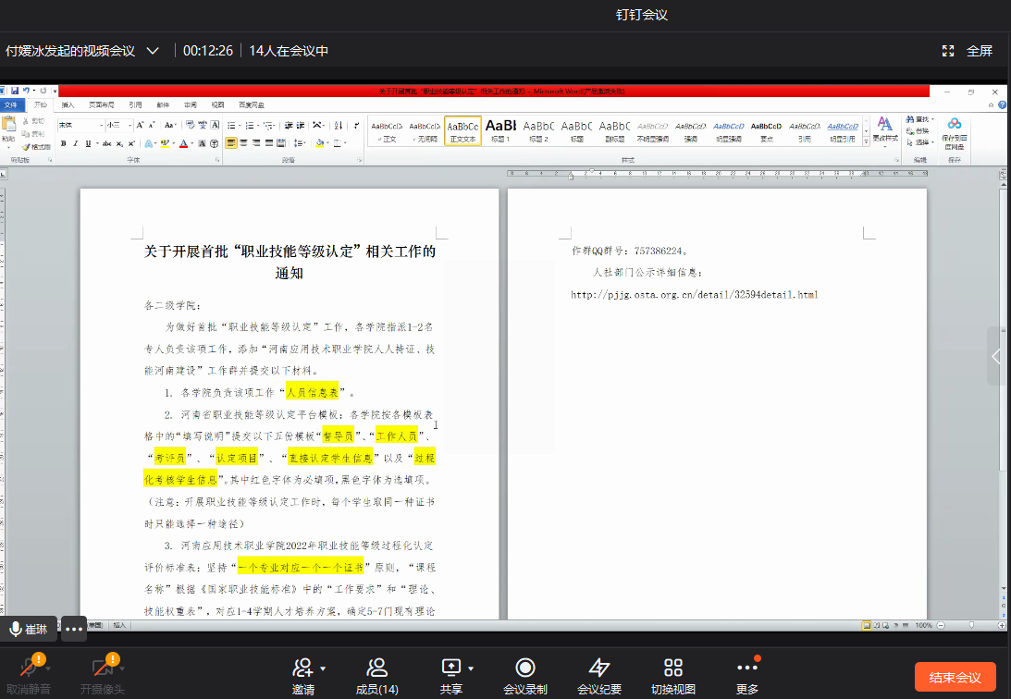The width and height of the screenshot is (1011, 699).
Task: Click the 共享 share screen icon
Action: point(451,668)
